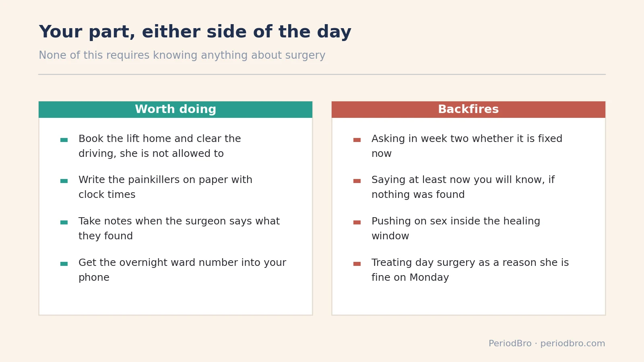The height and width of the screenshot is (362, 644).
Task: Click the text 'Book the lift home and clear the driving'
Action: pos(160,146)
